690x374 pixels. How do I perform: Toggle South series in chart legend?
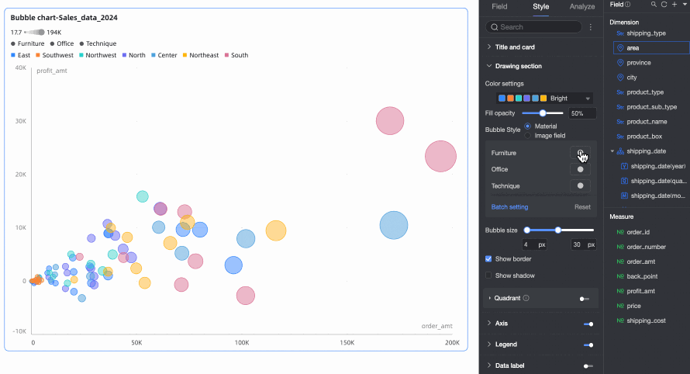pos(236,55)
